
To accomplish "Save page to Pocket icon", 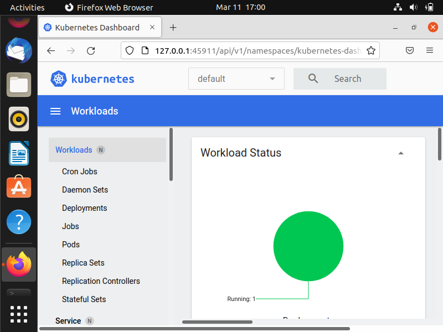I will tap(410, 50).
